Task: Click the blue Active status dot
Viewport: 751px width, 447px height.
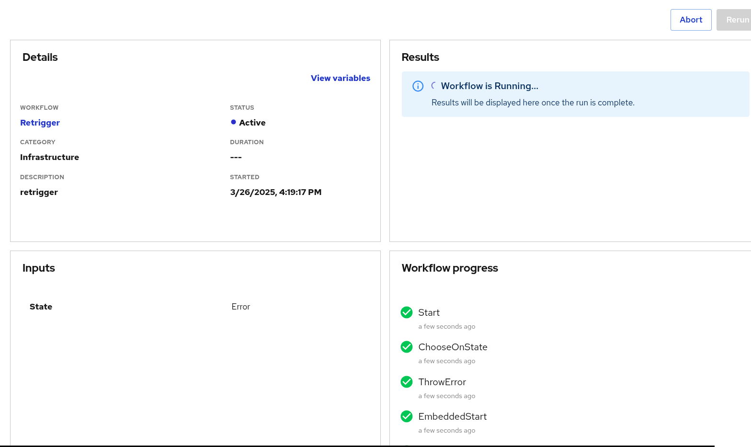Action: [233, 122]
